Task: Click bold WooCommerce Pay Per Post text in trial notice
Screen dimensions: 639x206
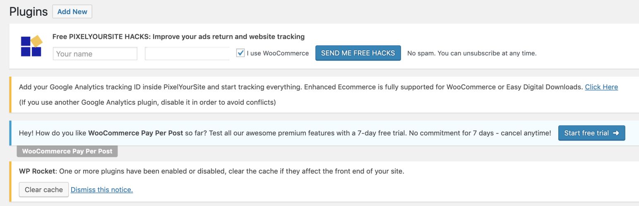Action: pos(135,133)
